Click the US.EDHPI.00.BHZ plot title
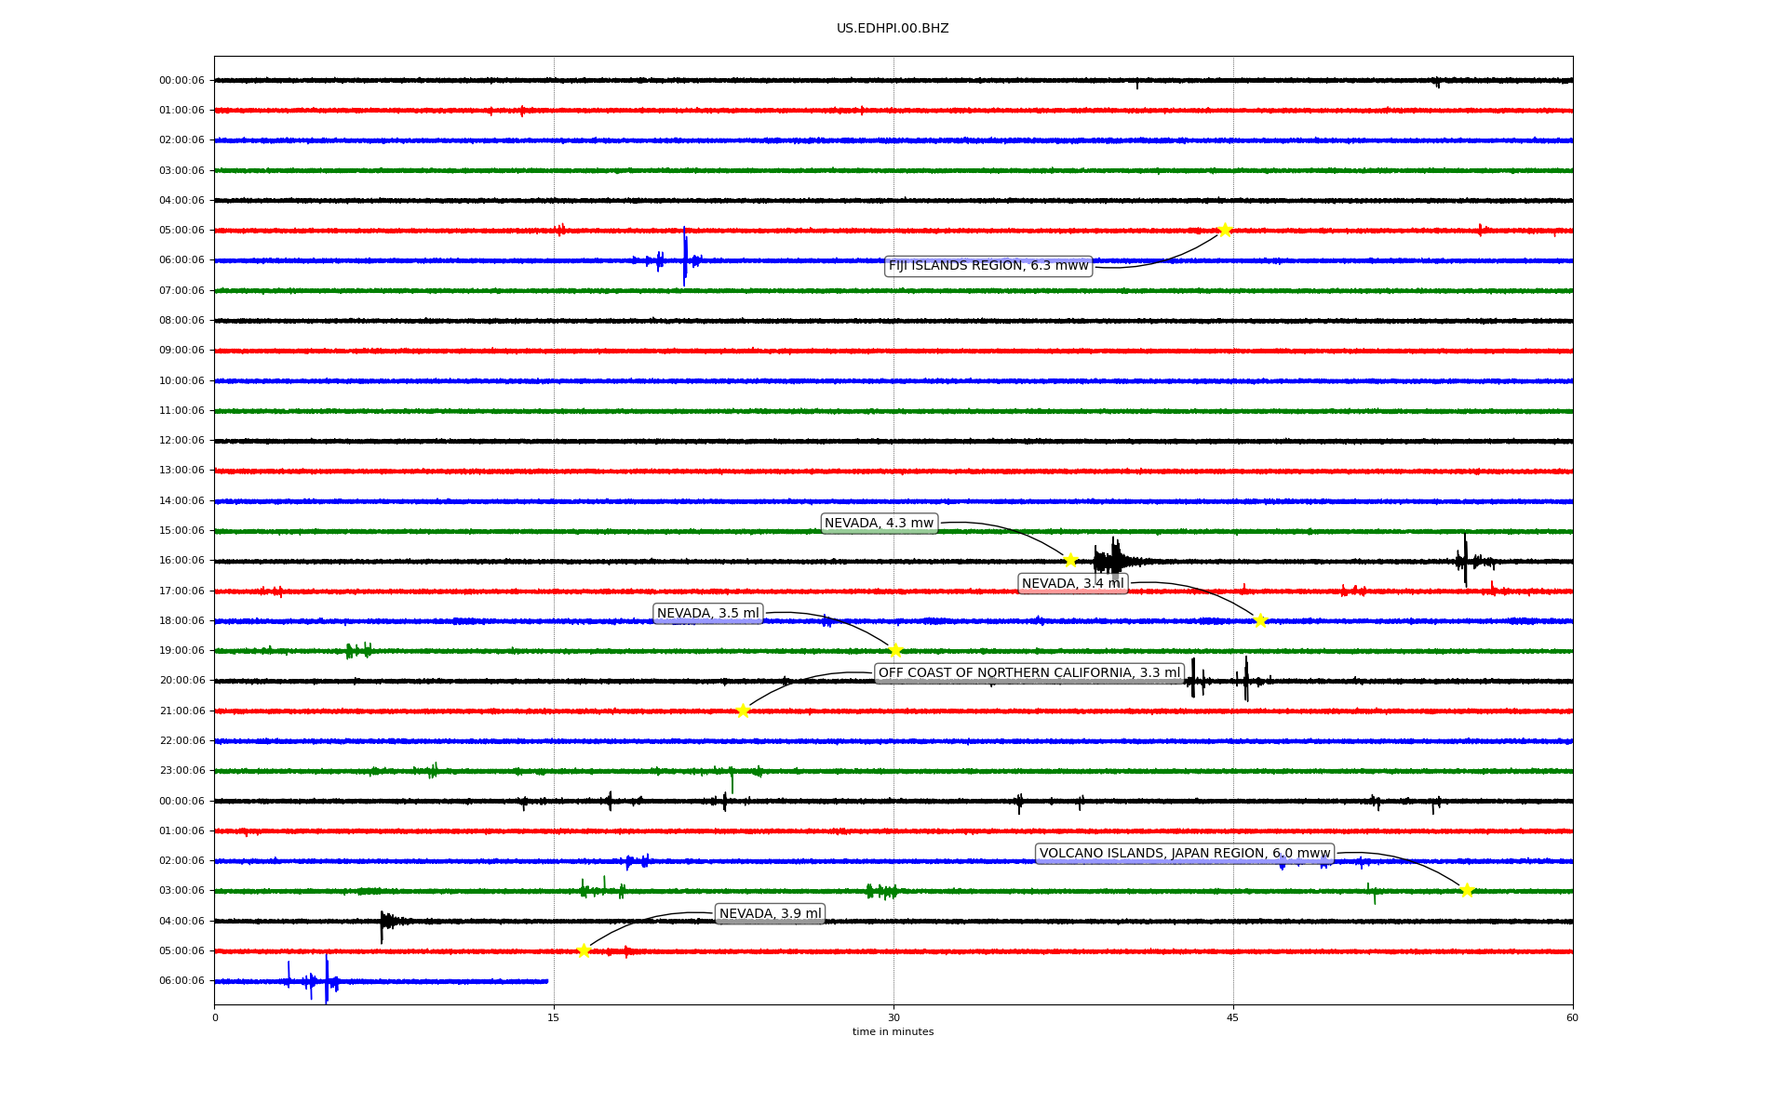1787x1116 pixels. click(893, 29)
